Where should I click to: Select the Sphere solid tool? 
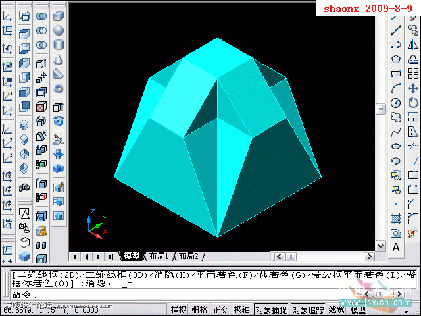[x=59, y=30]
